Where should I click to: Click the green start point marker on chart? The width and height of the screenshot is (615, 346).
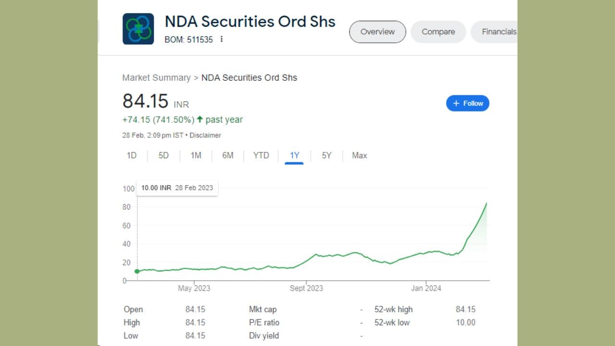(137, 271)
